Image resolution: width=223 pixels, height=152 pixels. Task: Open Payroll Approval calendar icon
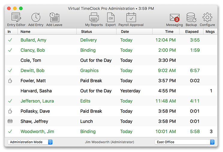[x=131, y=18]
